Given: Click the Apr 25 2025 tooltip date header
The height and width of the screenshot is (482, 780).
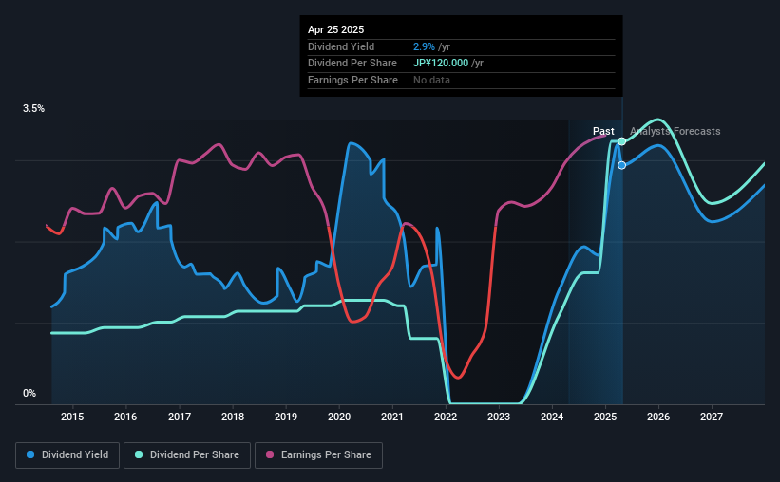Looking at the screenshot, I should pos(335,29).
